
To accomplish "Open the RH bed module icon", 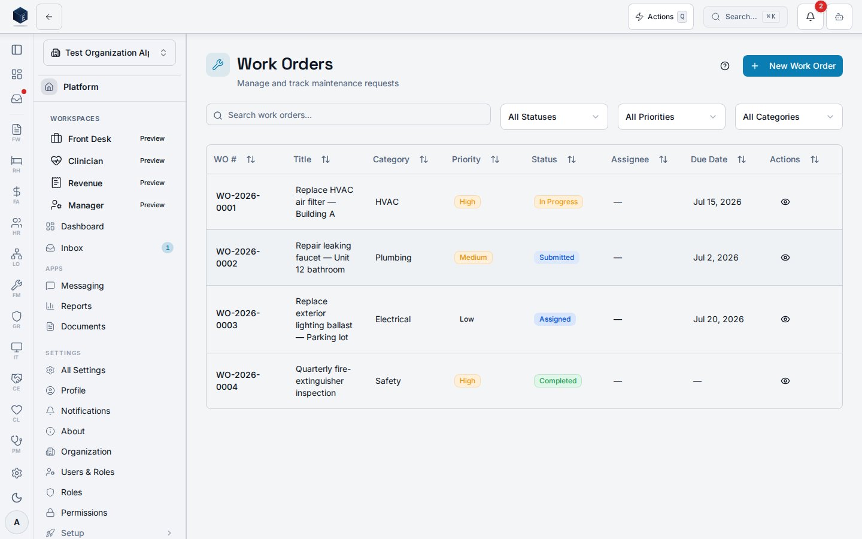I will click(x=17, y=163).
